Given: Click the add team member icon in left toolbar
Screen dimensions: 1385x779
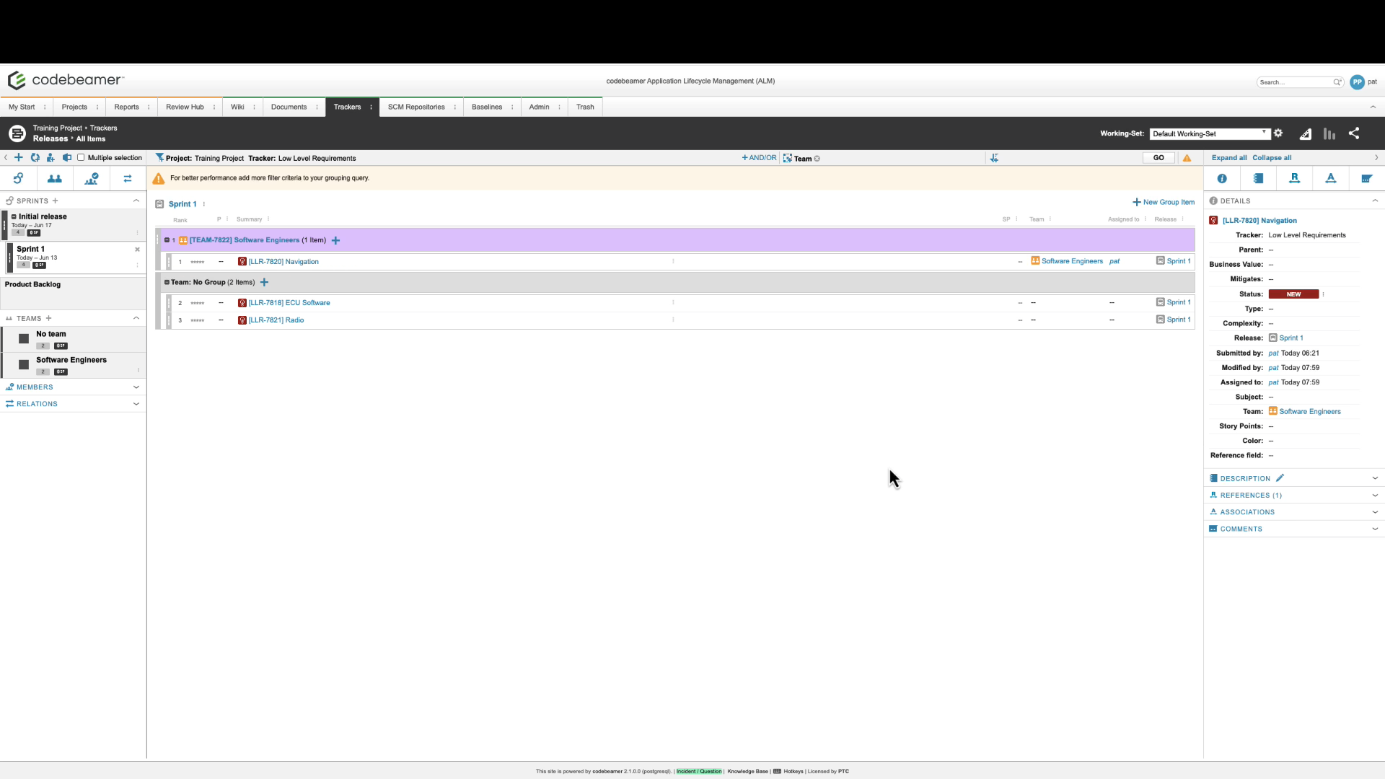Looking at the screenshot, I should point(50,157).
